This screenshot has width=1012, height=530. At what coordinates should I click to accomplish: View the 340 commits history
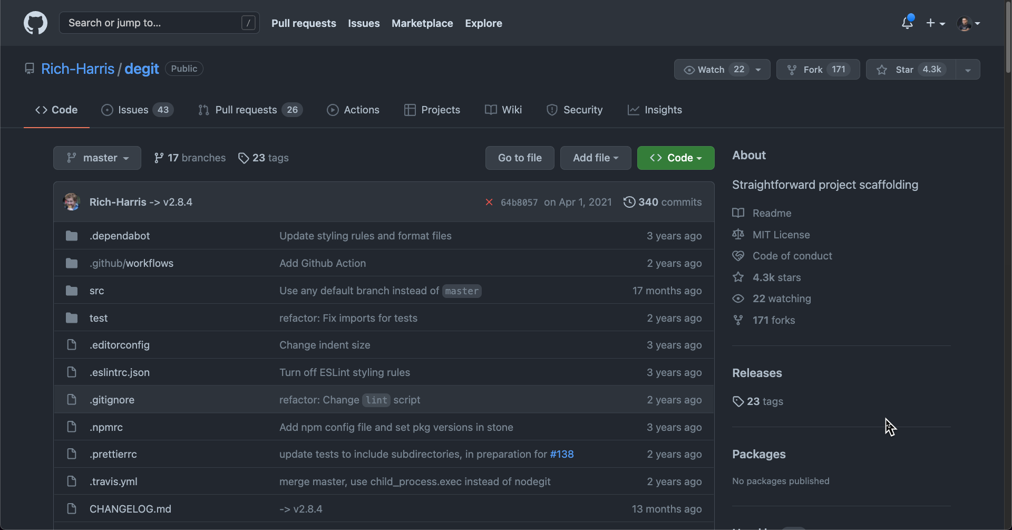pos(663,202)
